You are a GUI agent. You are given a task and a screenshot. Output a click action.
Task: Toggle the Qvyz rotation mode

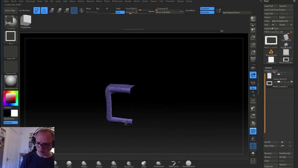click(x=253, y=88)
